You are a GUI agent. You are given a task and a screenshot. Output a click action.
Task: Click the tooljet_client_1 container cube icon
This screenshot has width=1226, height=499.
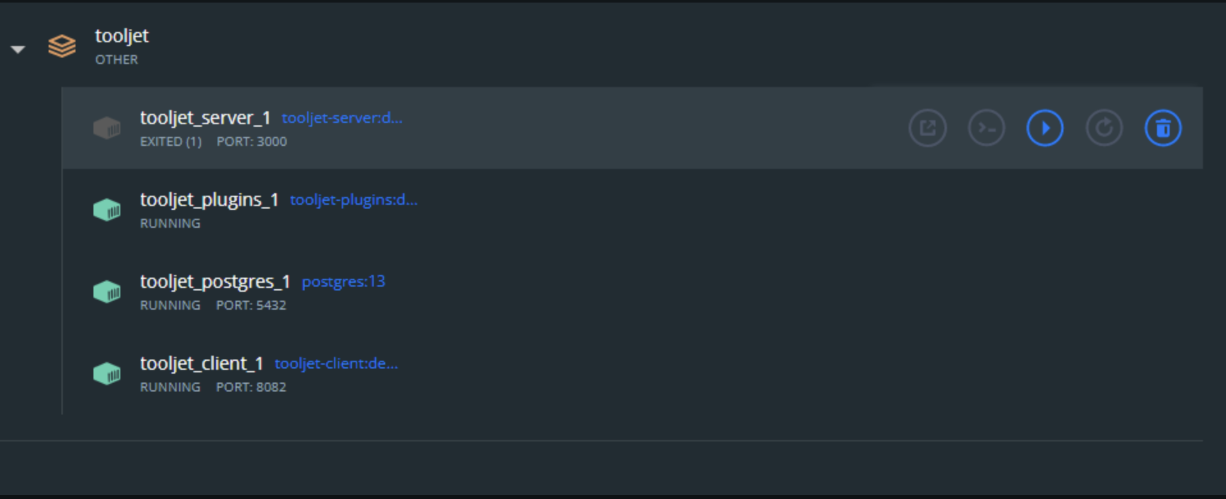(107, 373)
